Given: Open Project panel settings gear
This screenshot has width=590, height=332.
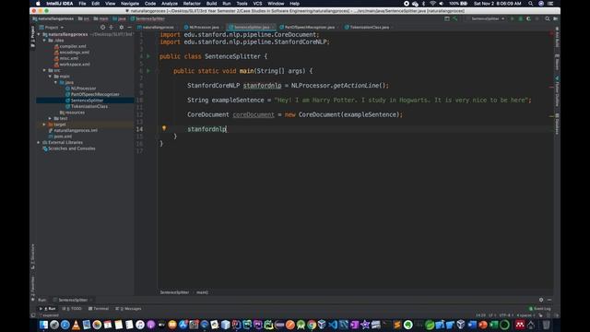Looking at the screenshot, I should (x=121, y=27).
